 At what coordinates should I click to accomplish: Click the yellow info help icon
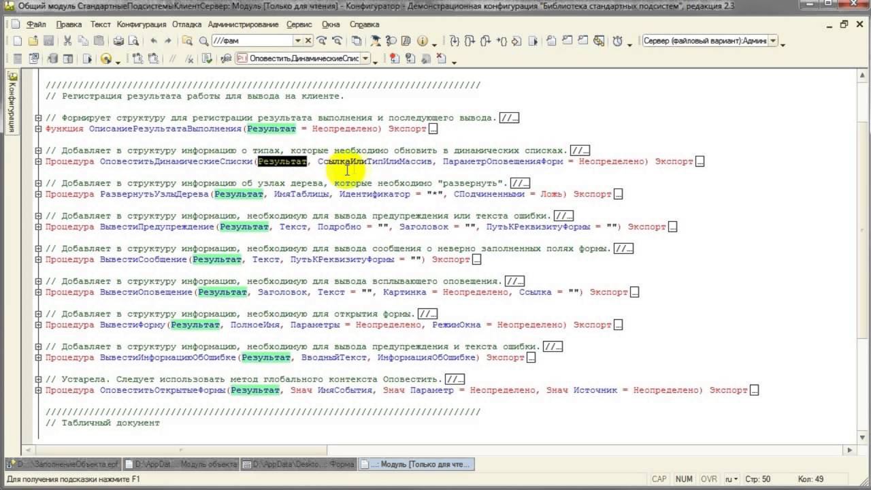tap(423, 41)
